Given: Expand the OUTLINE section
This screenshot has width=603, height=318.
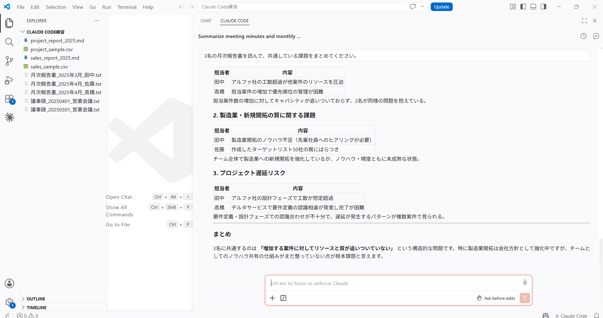Looking at the screenshot, I should coord(36,299).
